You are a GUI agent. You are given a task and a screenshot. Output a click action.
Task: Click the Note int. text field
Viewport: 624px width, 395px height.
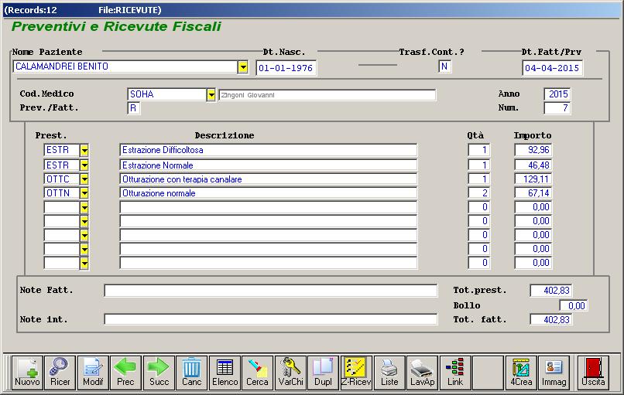pos(271,319)
